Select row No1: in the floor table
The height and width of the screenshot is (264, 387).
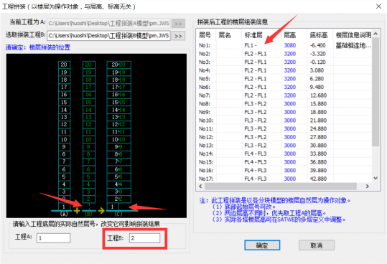coord(284,45)
